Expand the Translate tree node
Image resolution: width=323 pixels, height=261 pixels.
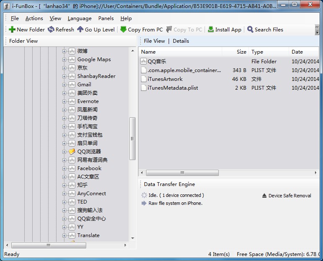pos(64,235)
